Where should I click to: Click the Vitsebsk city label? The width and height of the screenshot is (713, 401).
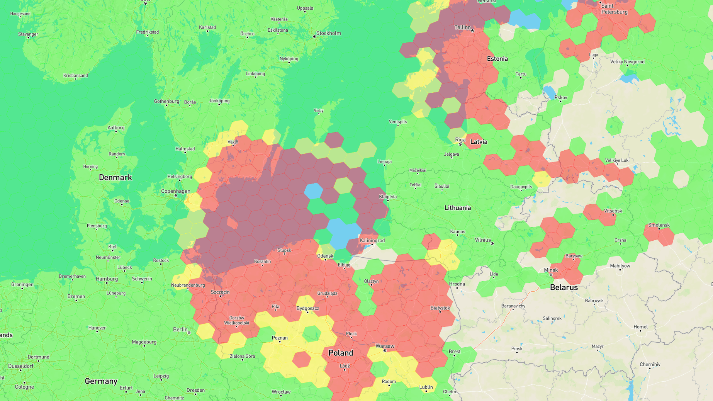coord(613,211)
